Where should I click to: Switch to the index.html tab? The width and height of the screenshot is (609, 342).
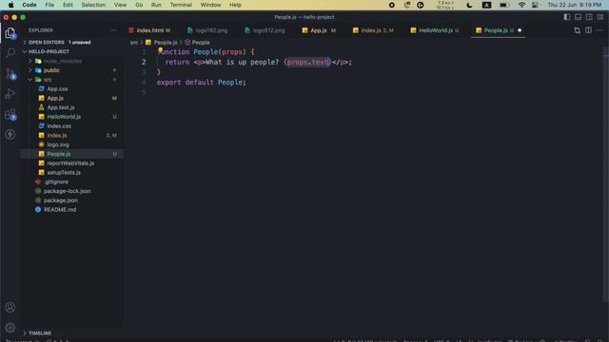coord(150,30)
